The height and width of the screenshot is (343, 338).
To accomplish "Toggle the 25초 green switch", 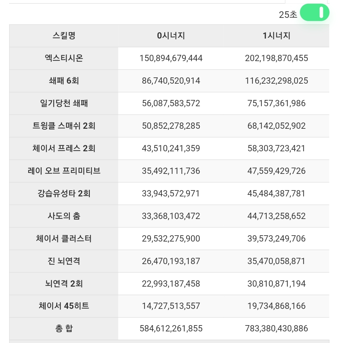I will point(315,13).
